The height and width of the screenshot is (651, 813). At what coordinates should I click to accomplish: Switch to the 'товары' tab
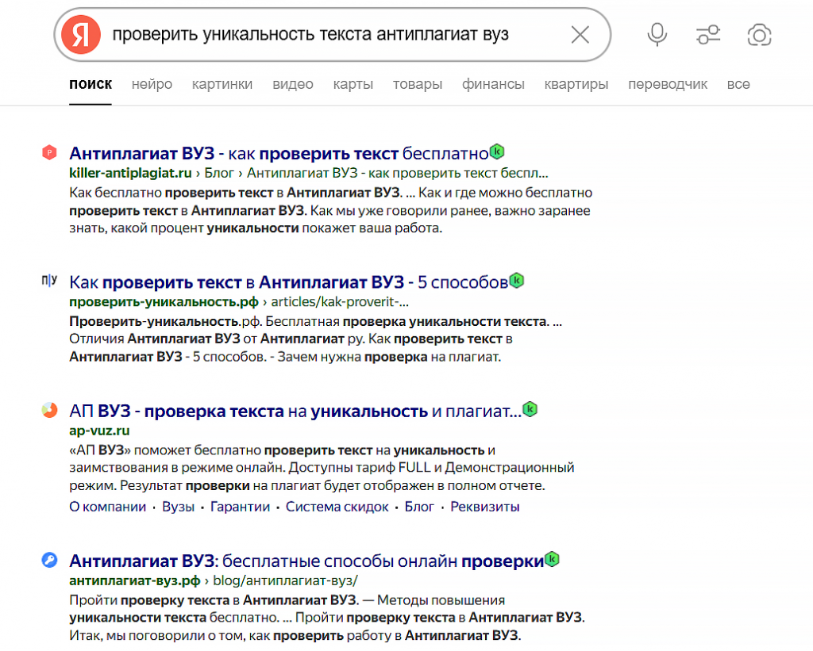point(418,84)
